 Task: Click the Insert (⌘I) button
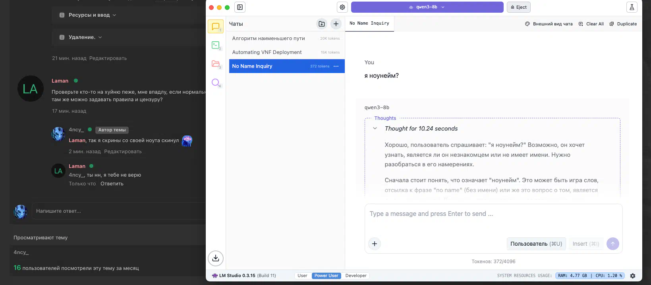coord(586,244)
